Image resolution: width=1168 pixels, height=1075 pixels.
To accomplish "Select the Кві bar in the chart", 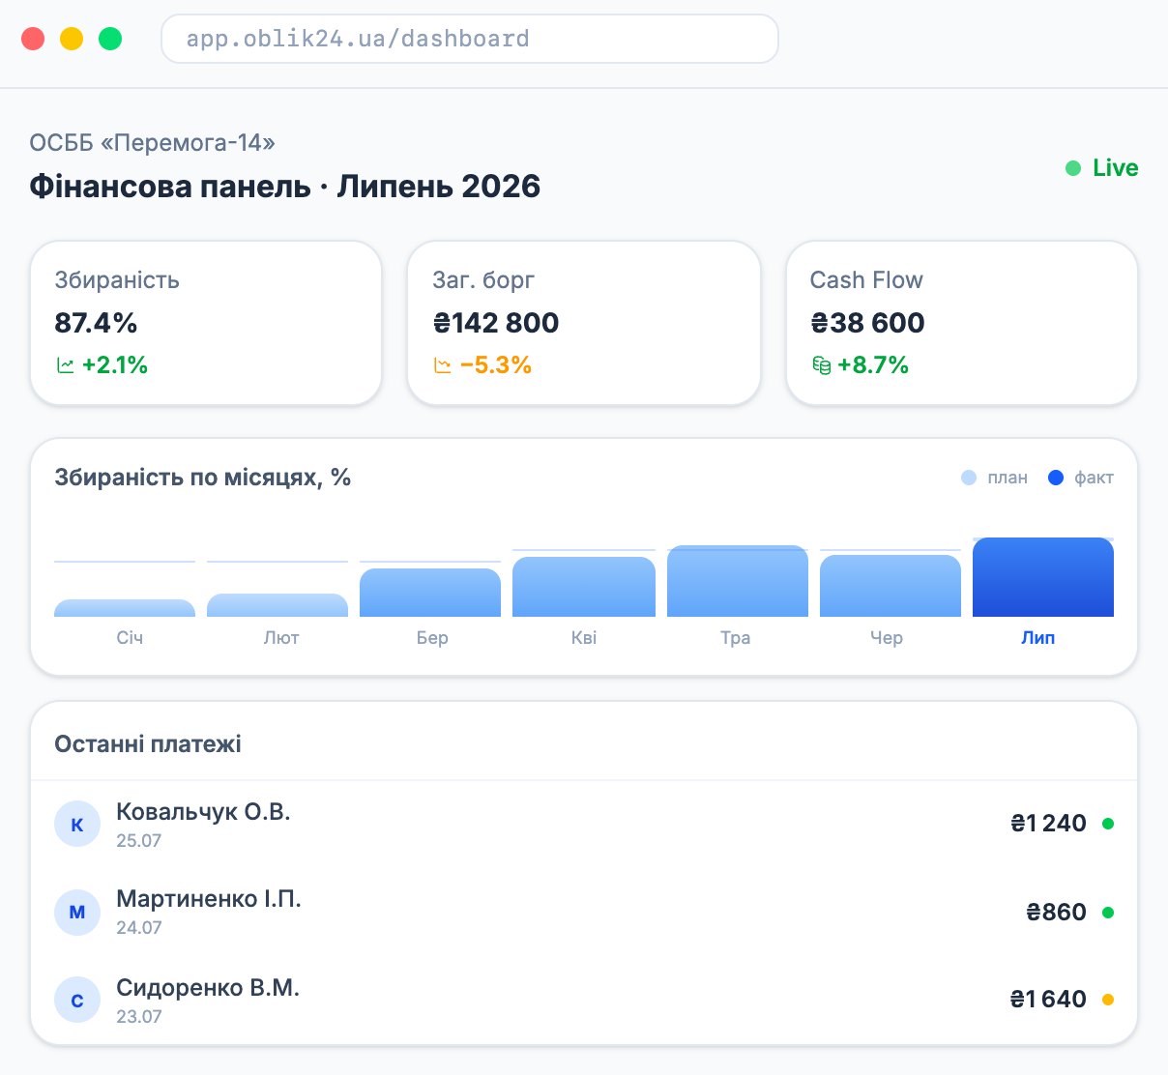I will [x=584, y=587].
